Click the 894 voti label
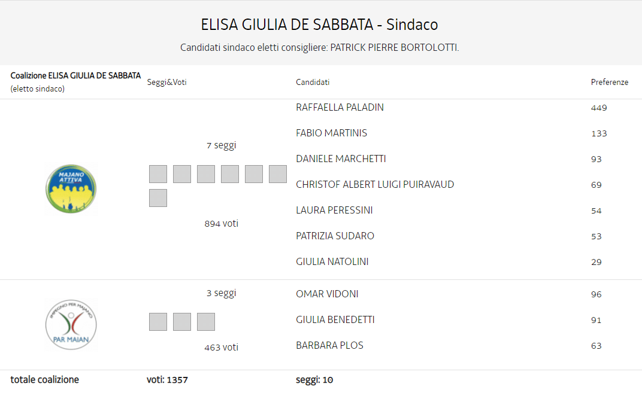This screenshot has height=396, width=642. point(221,224)
